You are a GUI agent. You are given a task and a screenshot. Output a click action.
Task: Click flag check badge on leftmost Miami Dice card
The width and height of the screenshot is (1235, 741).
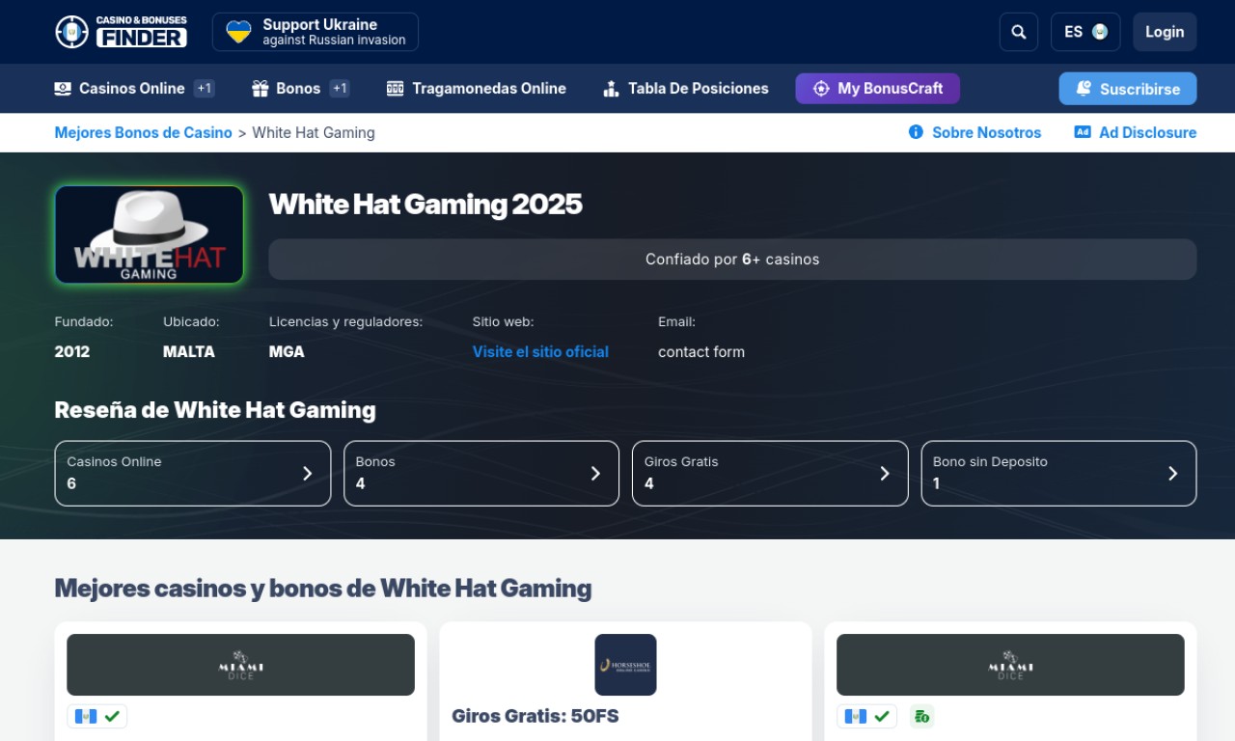point(96,717)
